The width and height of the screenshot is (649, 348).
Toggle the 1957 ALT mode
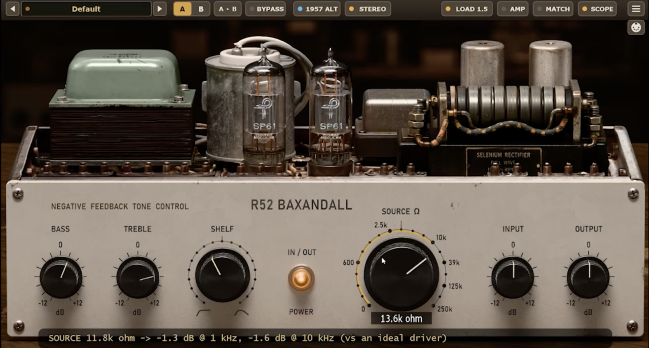click(317, 9)
